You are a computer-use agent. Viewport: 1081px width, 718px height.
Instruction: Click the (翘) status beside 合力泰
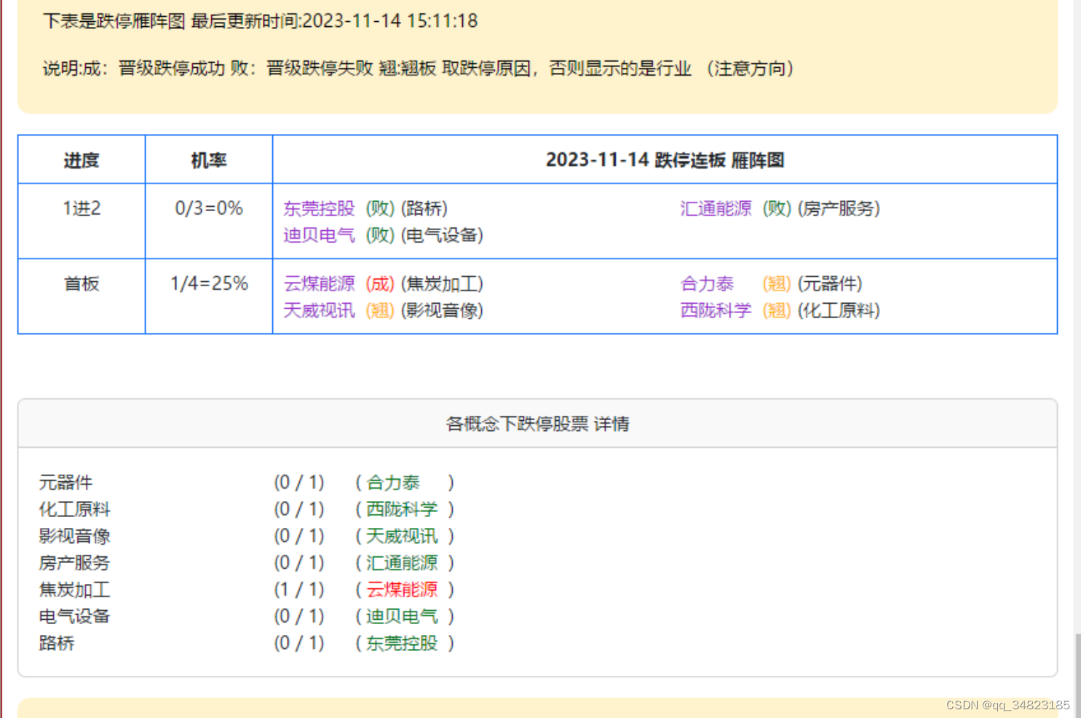777,284
